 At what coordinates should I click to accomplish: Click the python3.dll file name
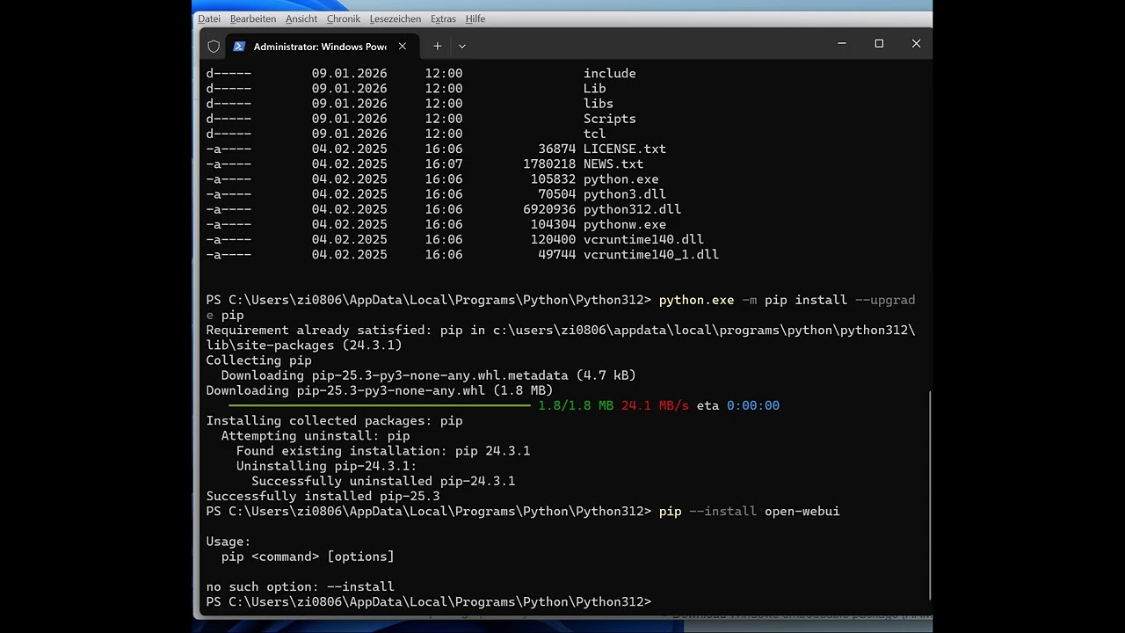click(625, 194)
